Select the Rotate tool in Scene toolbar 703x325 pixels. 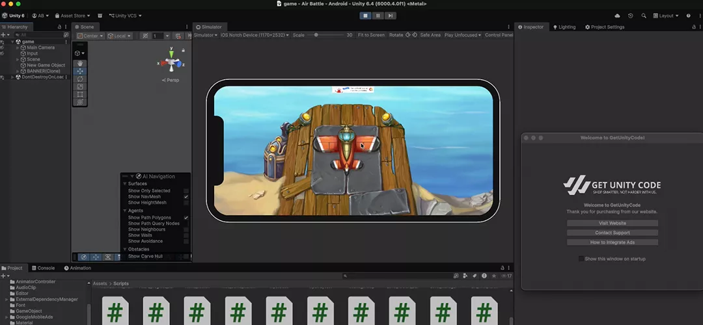(x=80, y=79)
